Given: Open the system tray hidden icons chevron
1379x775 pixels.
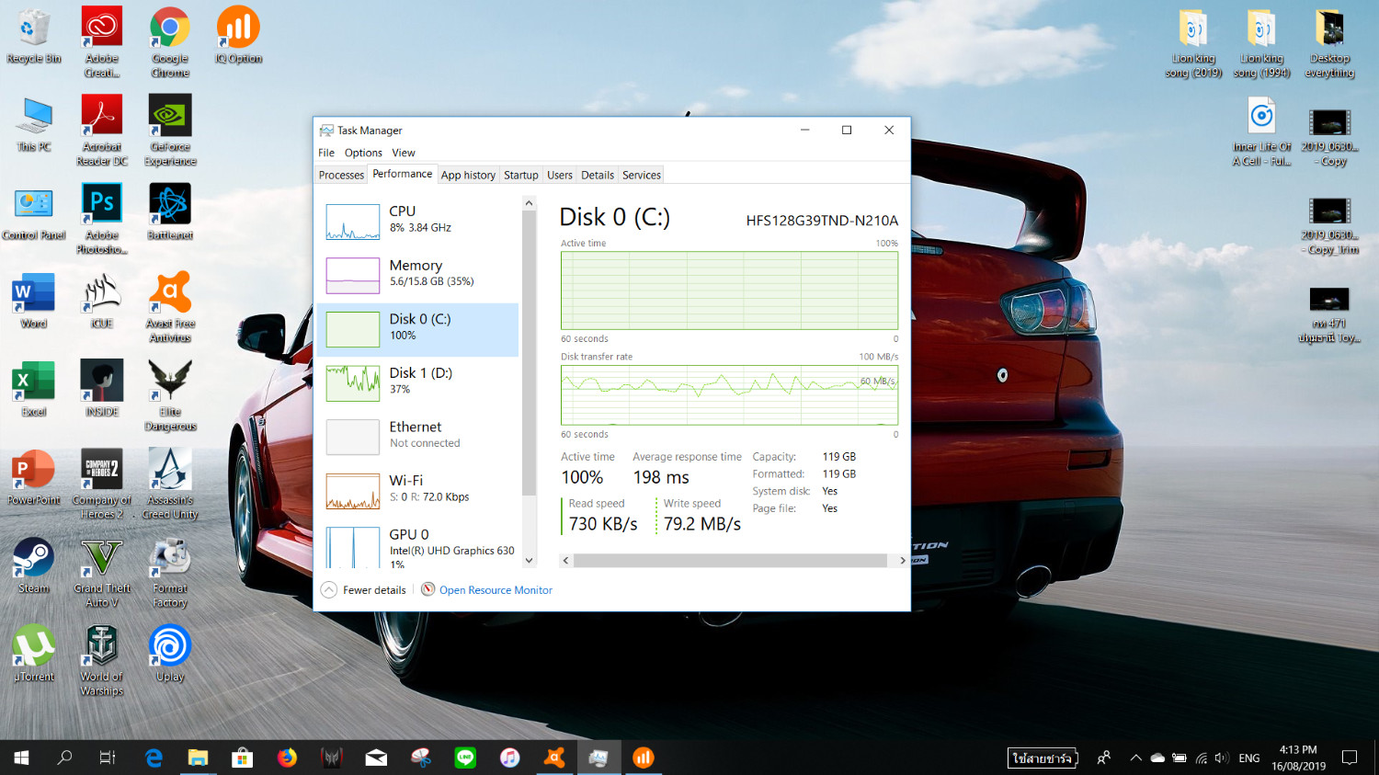Looking at the screenshot, I should tap(1135, 758).
